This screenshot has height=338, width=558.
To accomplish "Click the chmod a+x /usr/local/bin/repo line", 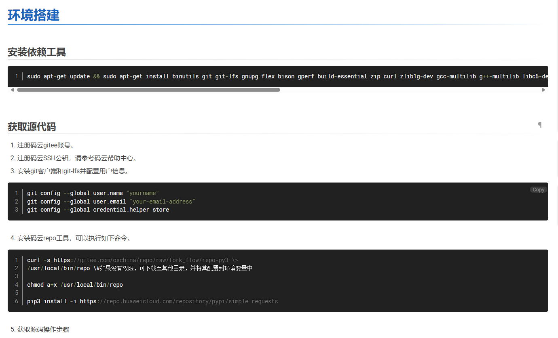I will [75, 285].
